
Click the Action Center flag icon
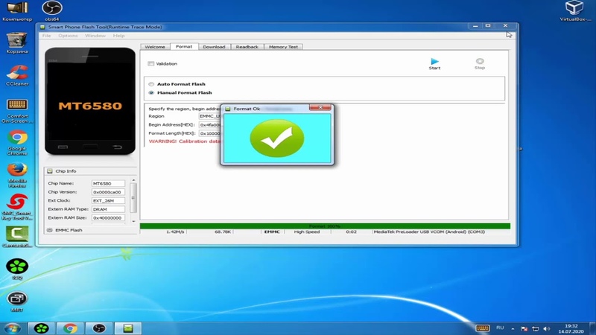pyautogui.click(x=524, y=328)
